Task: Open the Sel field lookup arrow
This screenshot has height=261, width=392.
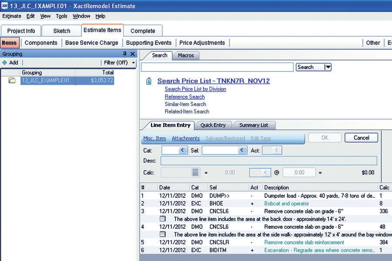Action: [x=242, y=150]
